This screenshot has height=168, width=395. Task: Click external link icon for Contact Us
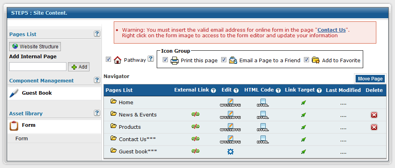pos(195,139)
